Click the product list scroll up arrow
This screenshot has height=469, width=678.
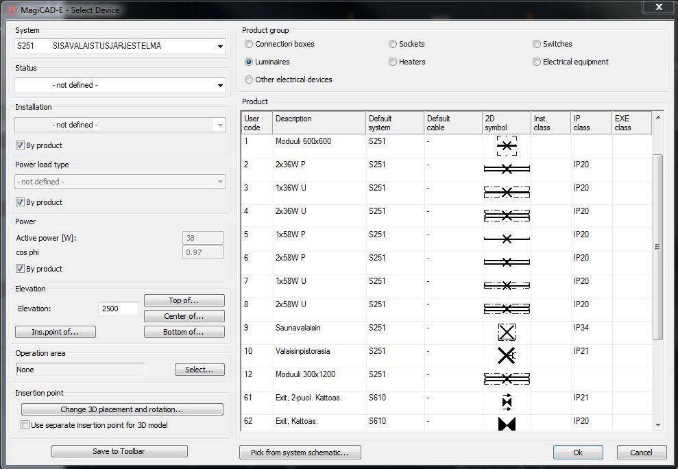pyautogui.click(x=658, y=117)
